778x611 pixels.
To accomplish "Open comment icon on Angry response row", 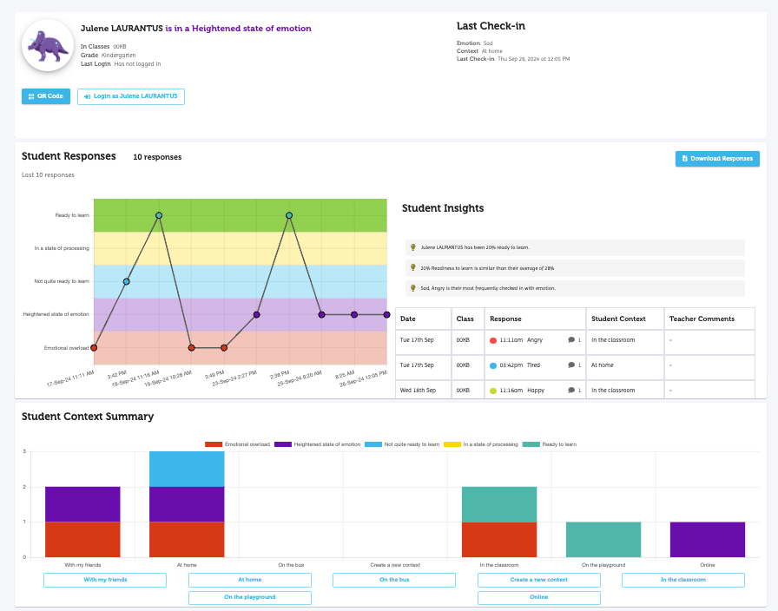I will click(571, 340).
